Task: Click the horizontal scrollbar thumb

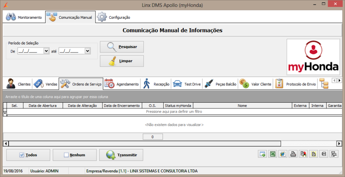Action: tap(145, 144)
